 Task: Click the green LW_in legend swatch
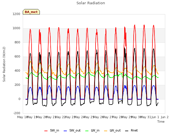point(87,131)
